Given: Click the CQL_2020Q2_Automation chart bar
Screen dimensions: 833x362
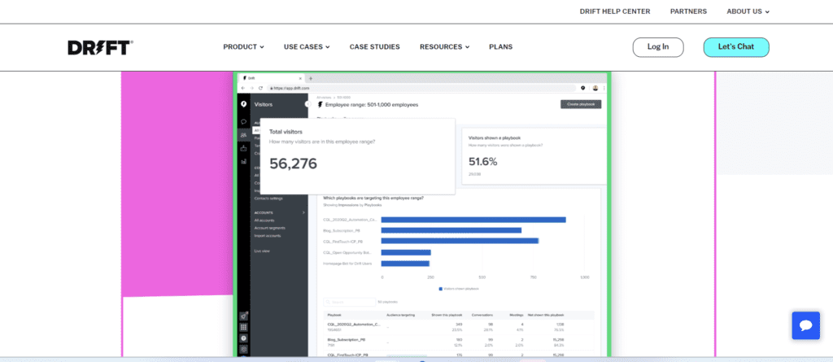Looking at the screenshot, I should [473, 220].
